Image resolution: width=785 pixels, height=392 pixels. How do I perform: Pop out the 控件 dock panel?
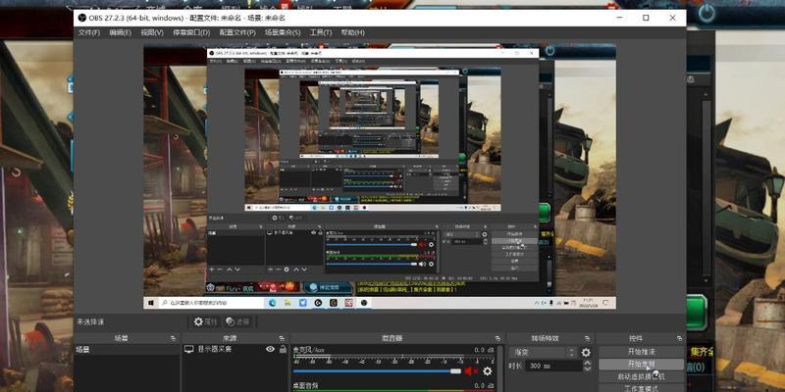678,338
